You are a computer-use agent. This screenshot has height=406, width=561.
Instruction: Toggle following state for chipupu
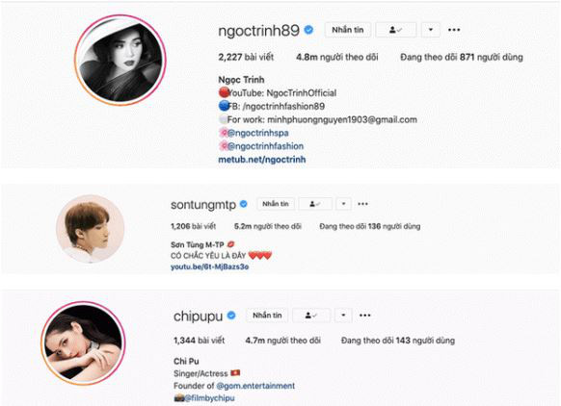311,316
